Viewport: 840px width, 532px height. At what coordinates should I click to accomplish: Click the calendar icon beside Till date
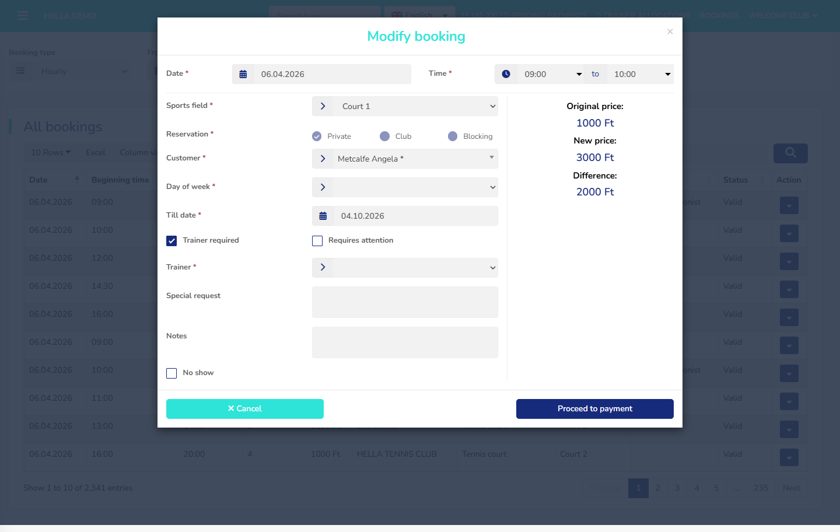pos(323,216)
